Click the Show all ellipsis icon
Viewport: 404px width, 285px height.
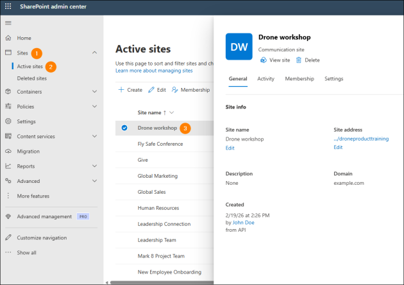click(x=8, y=252)
